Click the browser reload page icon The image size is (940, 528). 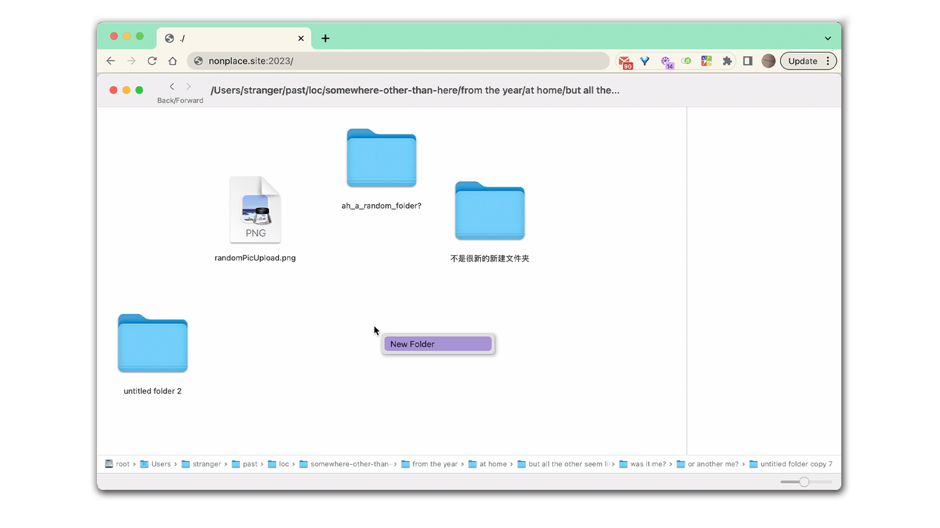click(x=152, y=61)
